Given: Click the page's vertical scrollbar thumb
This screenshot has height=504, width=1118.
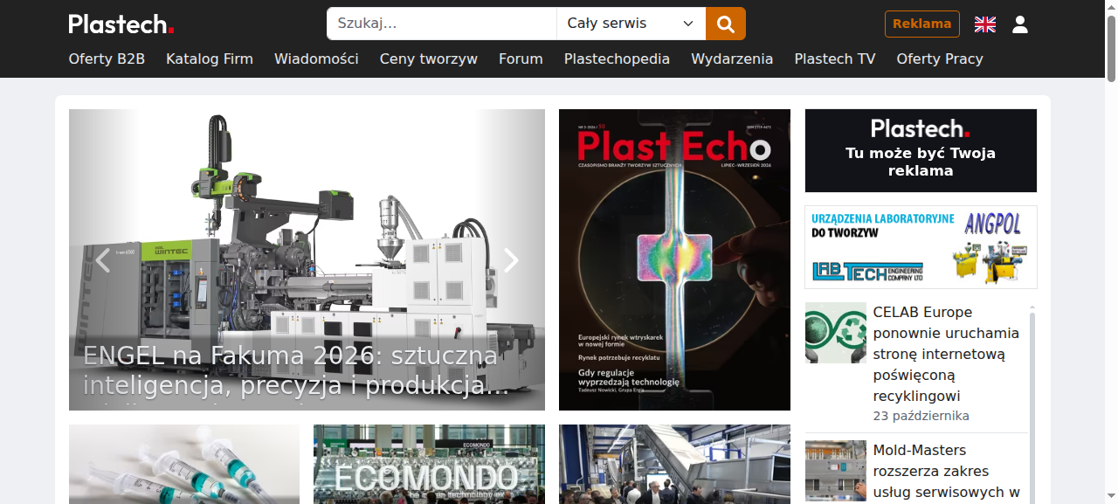Looking at the screenshot, I should [1111, 48].
